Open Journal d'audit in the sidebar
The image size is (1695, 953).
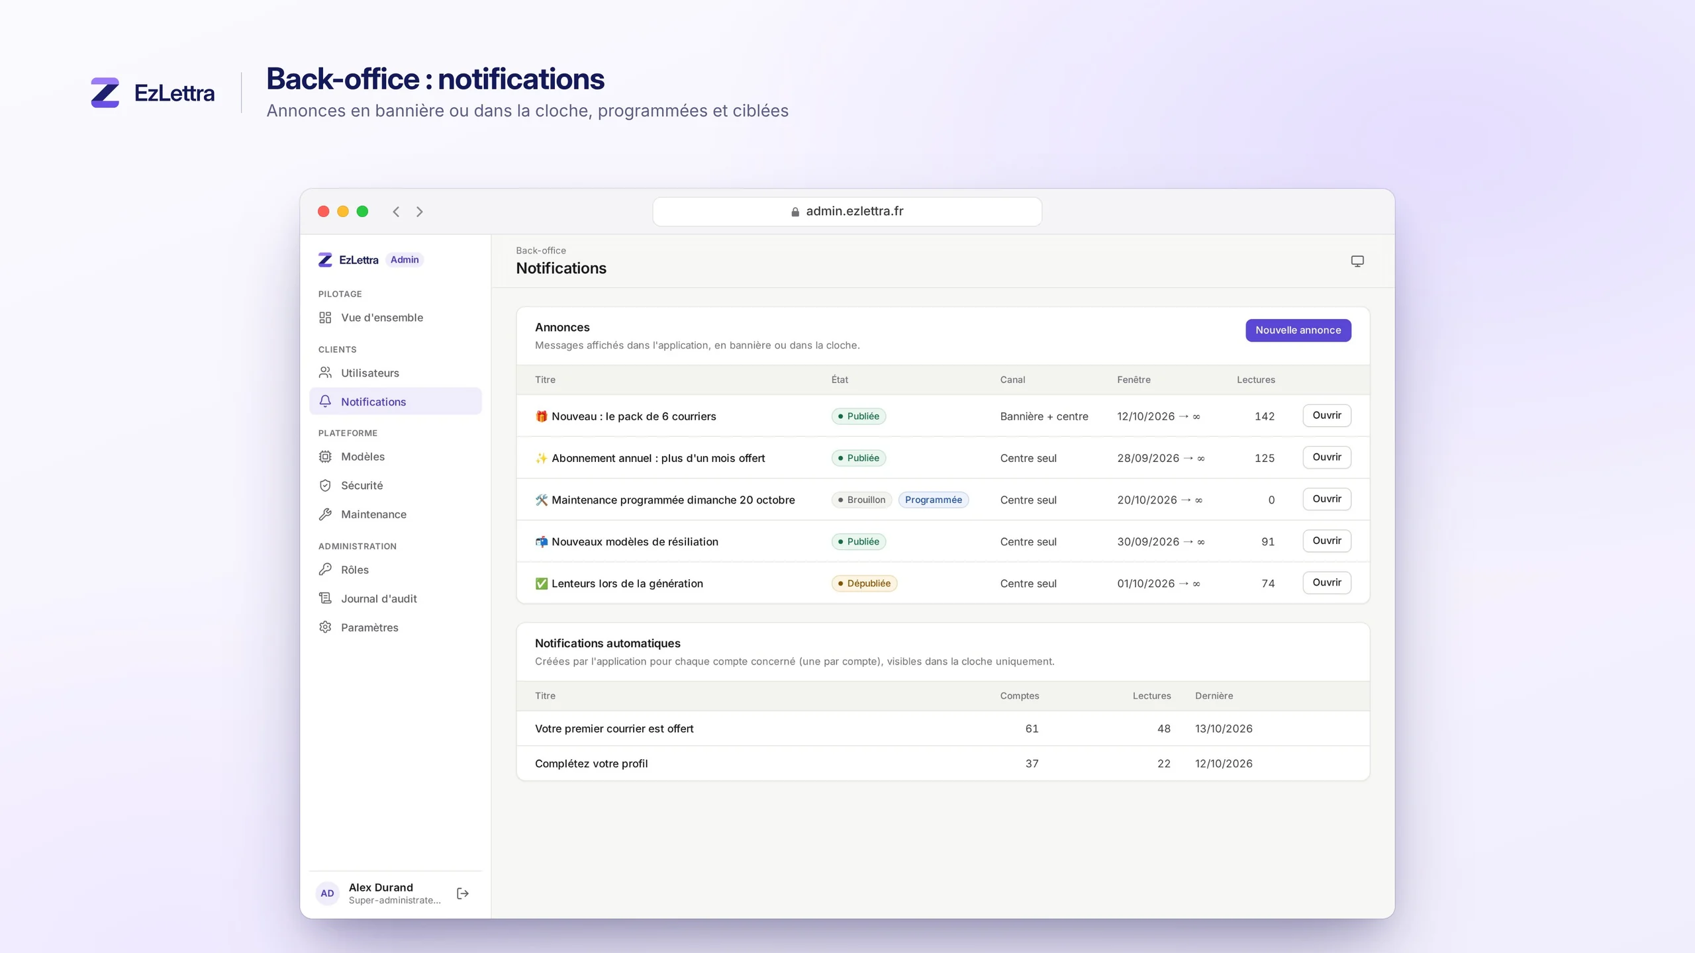point(395,598)
